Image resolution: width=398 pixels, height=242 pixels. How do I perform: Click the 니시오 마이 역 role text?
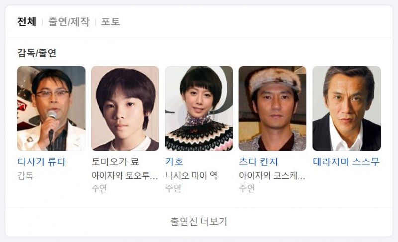192,175
